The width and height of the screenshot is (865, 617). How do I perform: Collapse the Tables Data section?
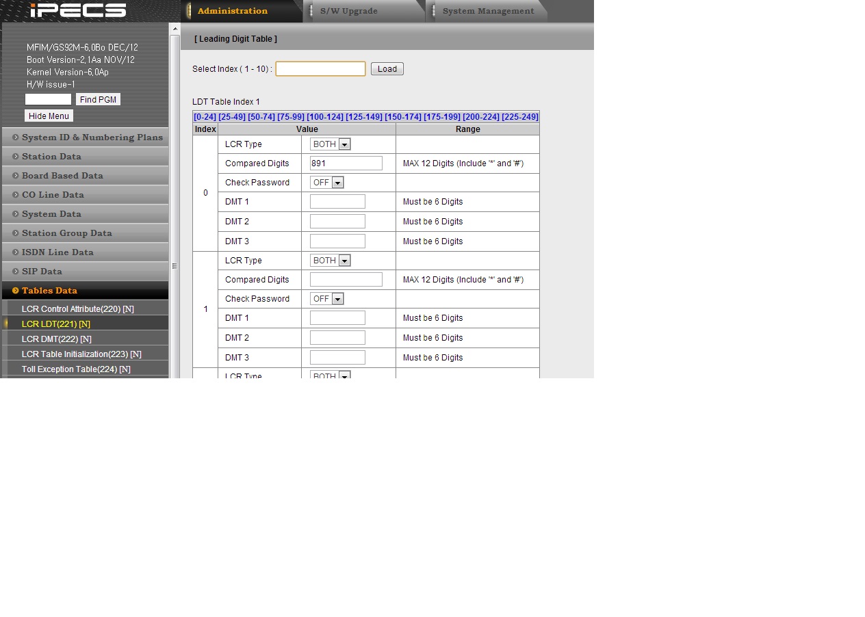click(49, 291)
